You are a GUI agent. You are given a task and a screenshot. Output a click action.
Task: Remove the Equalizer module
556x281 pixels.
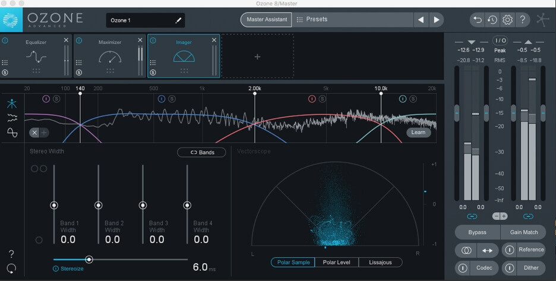[x=66, y=40]
